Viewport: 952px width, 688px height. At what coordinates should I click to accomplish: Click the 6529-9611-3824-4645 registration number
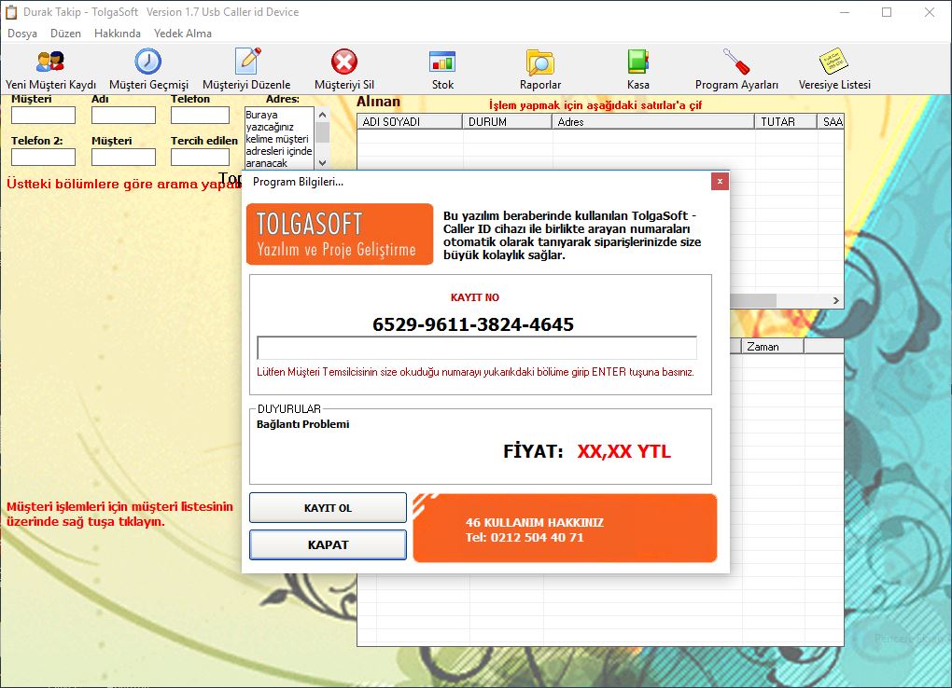click(x=473, y=324)
